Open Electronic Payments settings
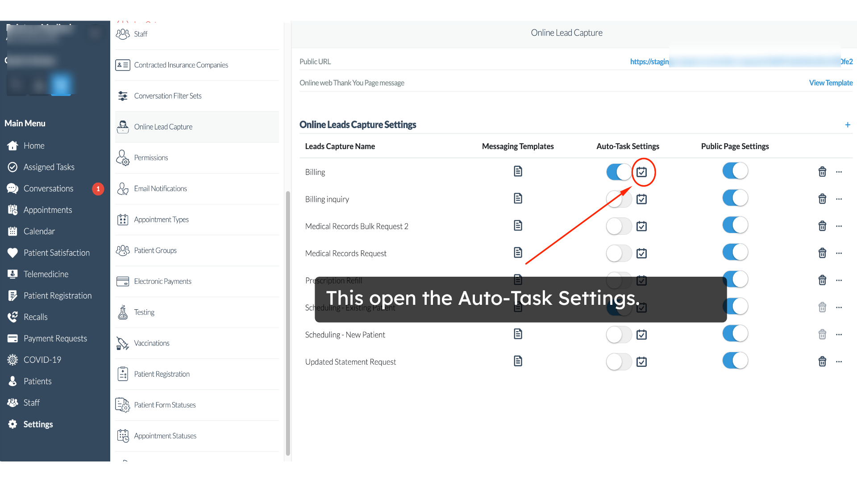Image resolution: width=857 pixels, height=482 pixels. [x=197, y=282]
